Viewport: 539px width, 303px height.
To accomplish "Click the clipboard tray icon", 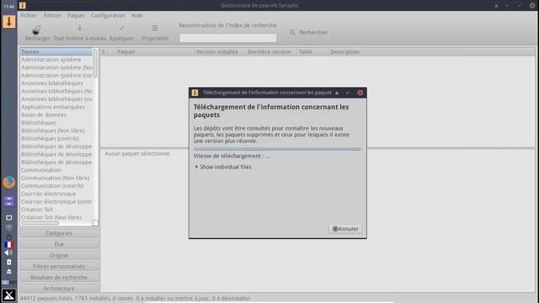I will click(9, 262).
